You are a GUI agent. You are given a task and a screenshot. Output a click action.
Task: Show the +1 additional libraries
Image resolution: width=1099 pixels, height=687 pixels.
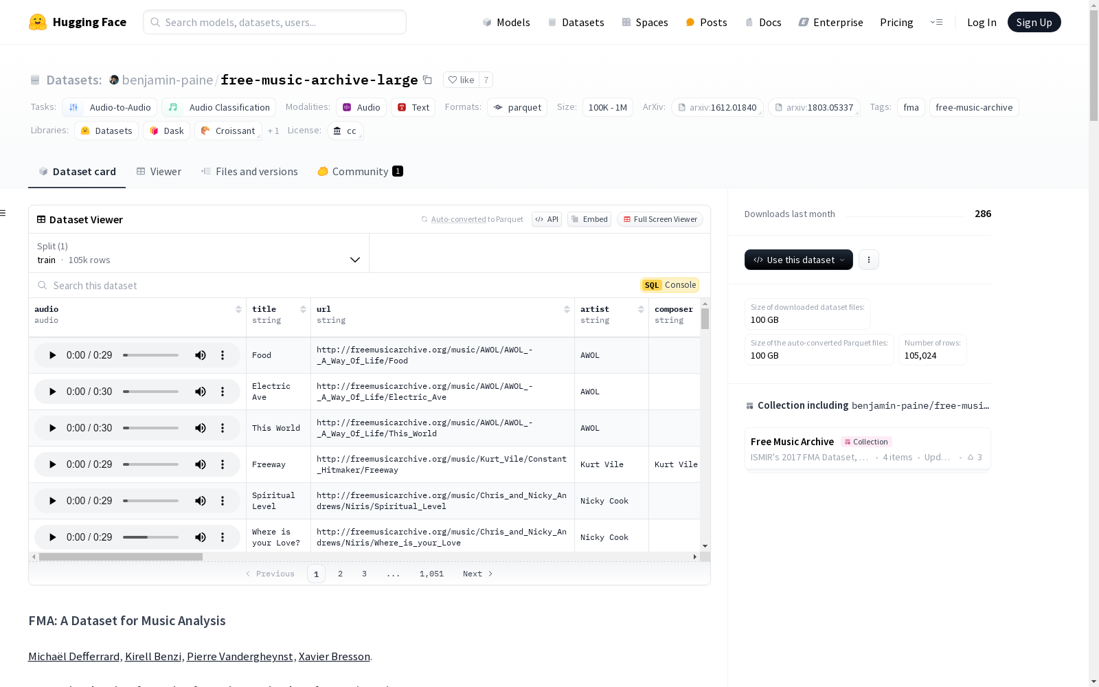273,131
